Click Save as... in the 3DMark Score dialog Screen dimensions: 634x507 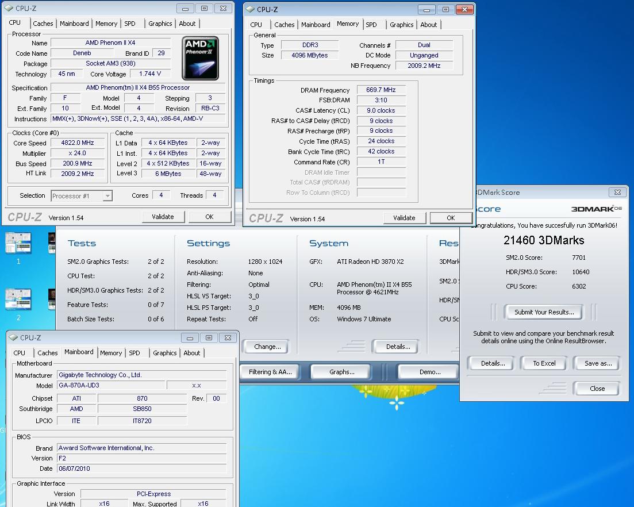598,363
